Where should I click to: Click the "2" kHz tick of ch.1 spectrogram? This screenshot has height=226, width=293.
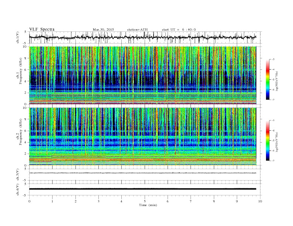(x=26, y=93)
